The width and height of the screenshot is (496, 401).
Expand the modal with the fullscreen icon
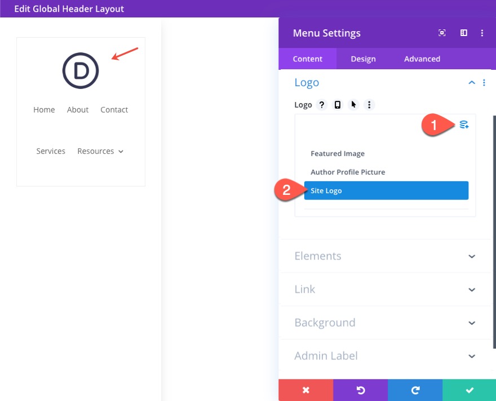point(442,33)
